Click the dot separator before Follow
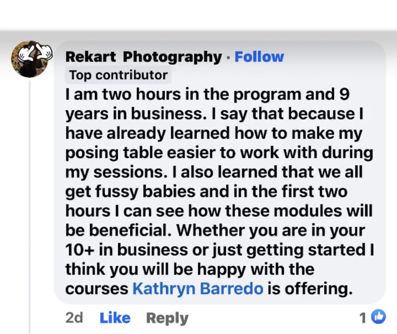This screenshot has height=334, width=397. tap(228, 57)
